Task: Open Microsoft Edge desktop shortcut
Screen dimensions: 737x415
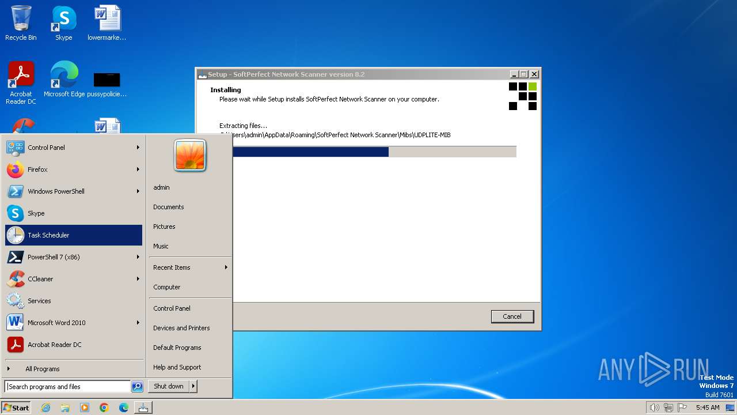Action: 64,79
